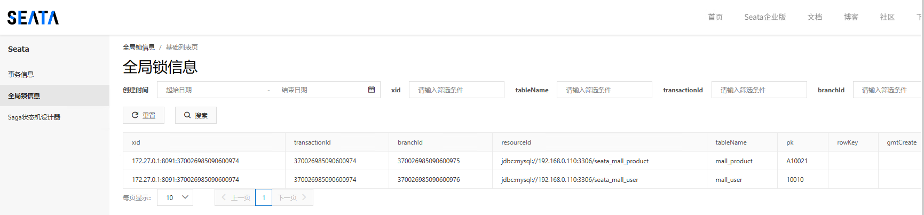This screenshot has width=924, height=215.
Task: Open 事务信息 in the sidebar
Action: (21, 75)
